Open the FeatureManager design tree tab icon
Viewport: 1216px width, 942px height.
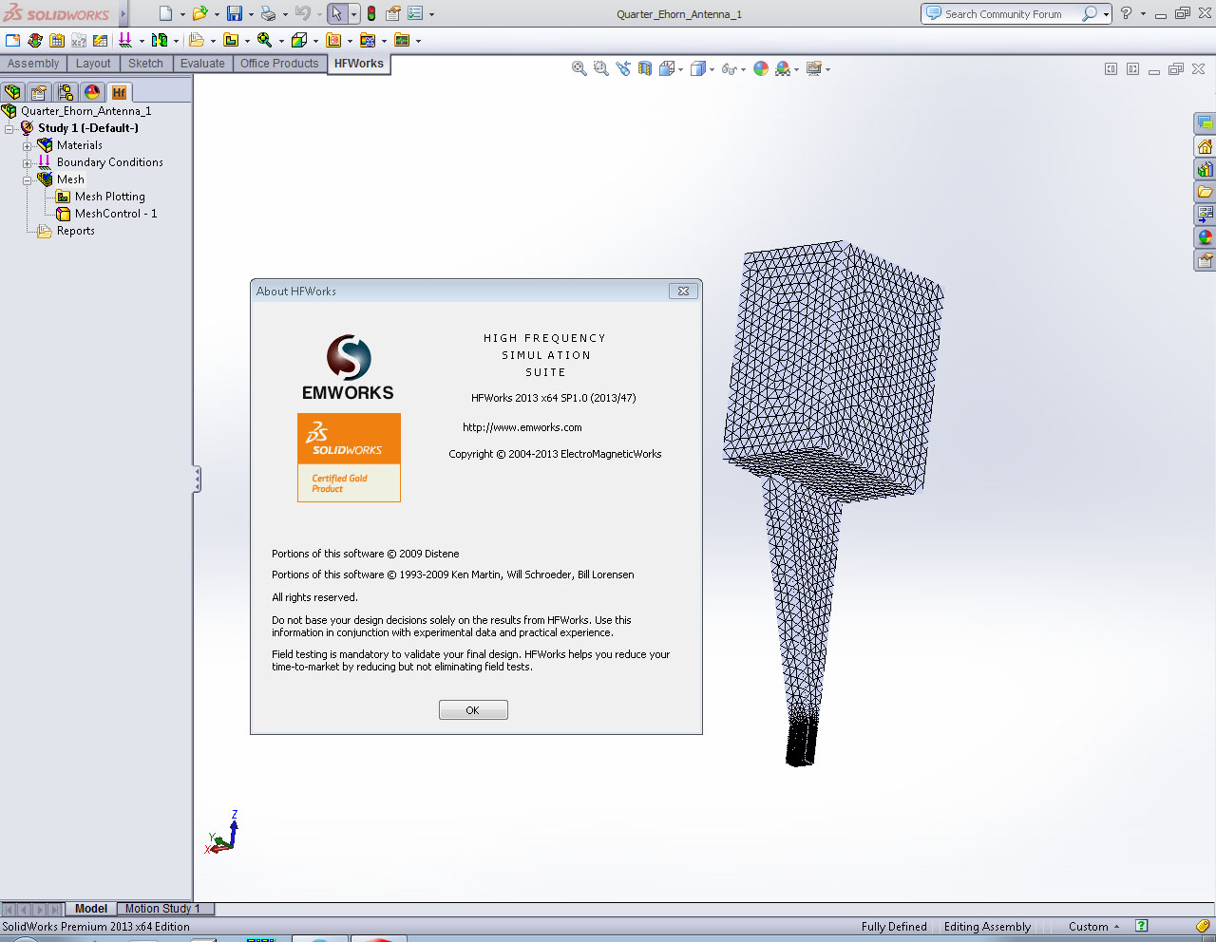point(12,92)
